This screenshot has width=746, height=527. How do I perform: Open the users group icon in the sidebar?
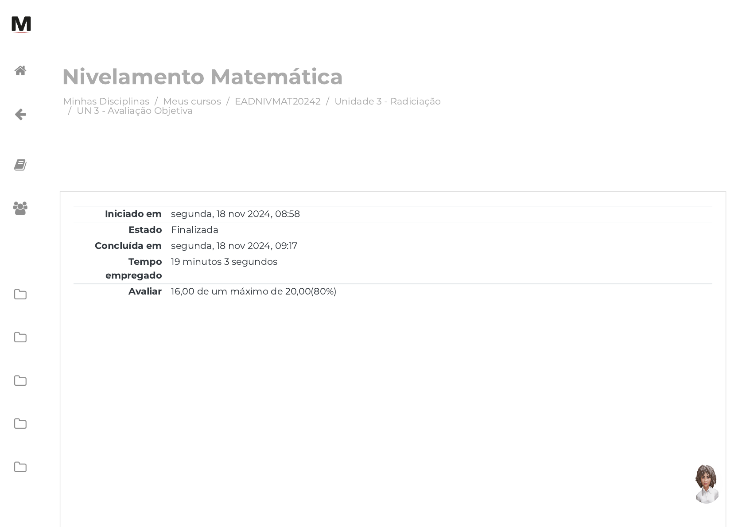click(20, 208)
